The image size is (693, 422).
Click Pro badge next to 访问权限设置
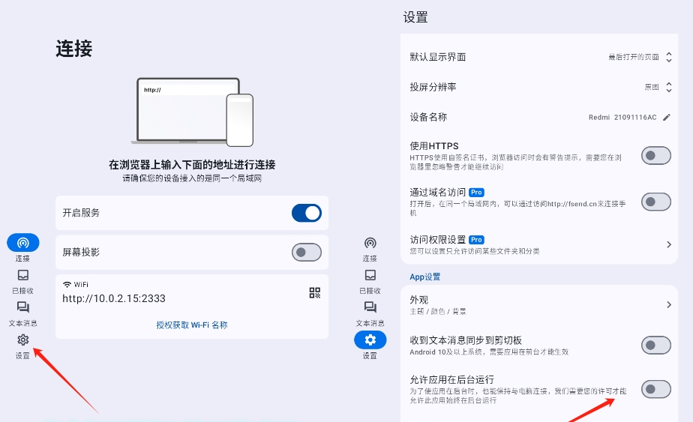point(476,240)
